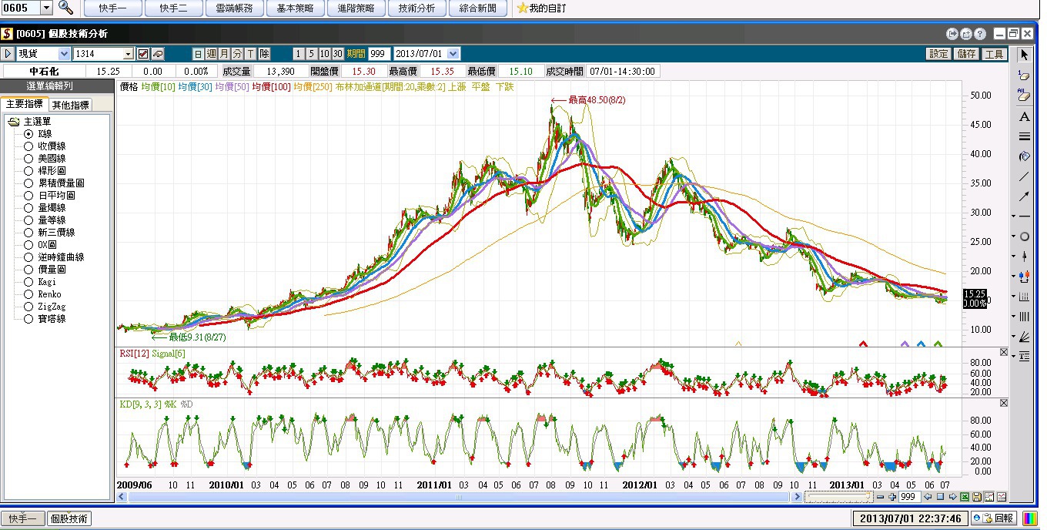Click the 設定 settings button
The width and height of the screenshot is (1047, 530).
(x=938, y=54)
